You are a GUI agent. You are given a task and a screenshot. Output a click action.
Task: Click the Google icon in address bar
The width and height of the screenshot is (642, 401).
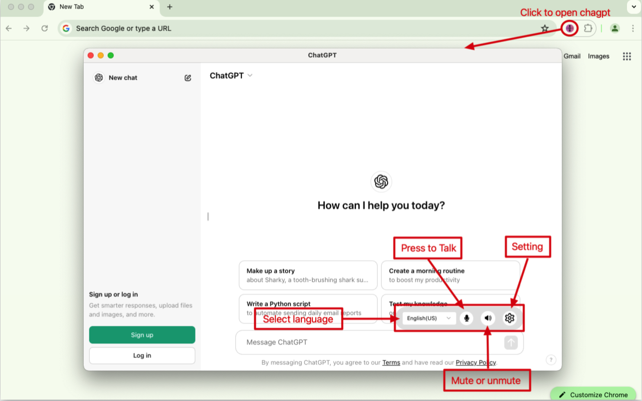66,29
